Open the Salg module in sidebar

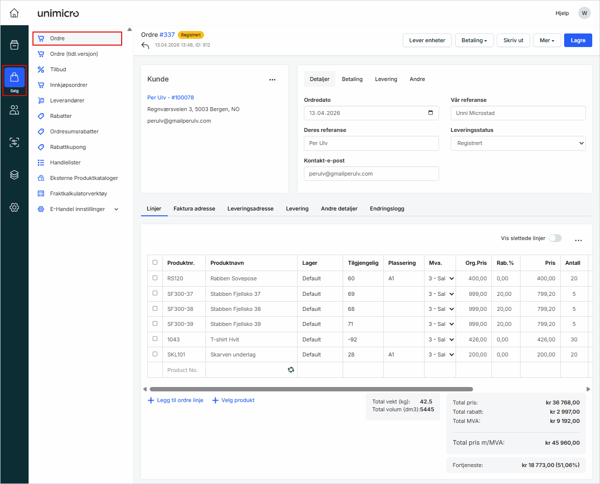click(x=15, y=80)
